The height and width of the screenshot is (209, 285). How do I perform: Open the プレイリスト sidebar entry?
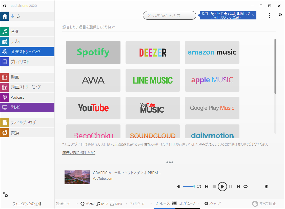pyautogui.click(x=27, y=62)
